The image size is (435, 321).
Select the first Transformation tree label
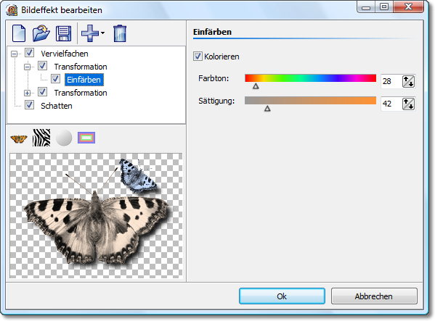coord(81,67)
